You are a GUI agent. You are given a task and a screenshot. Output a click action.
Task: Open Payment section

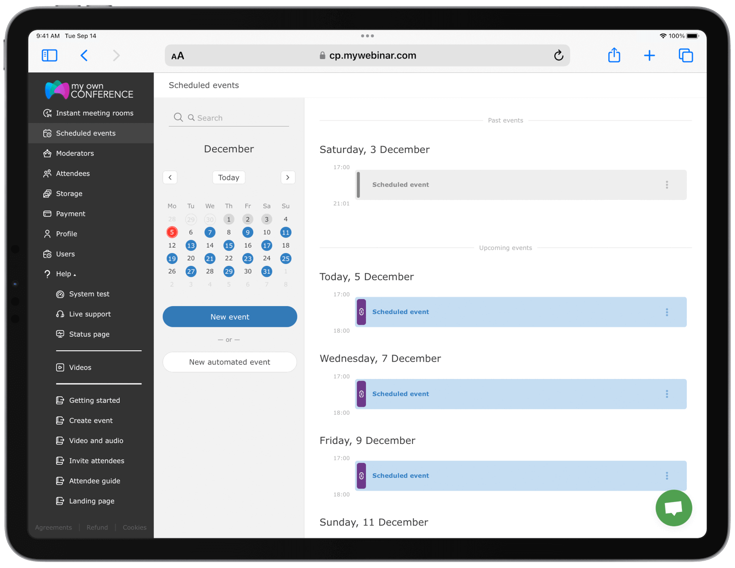[x=91, y=214]
